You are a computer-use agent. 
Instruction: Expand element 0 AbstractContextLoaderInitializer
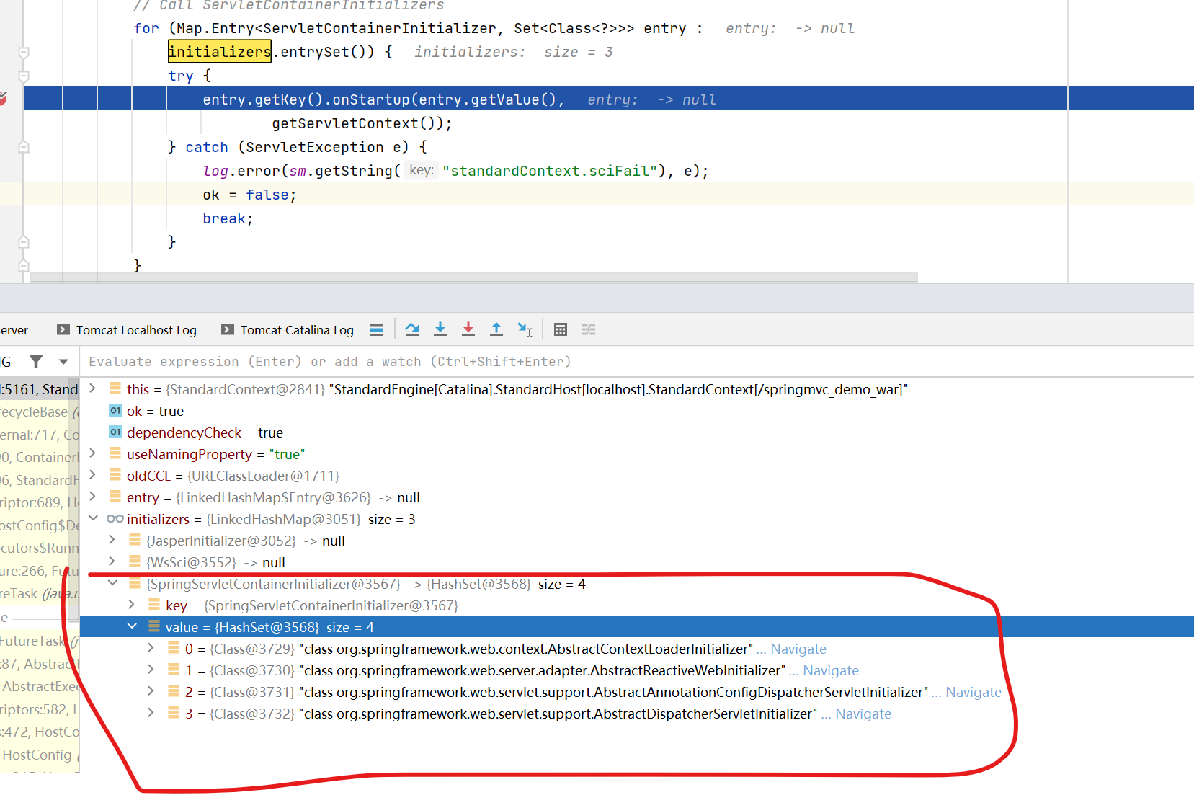pyautogui.click(x=151, y=648)
